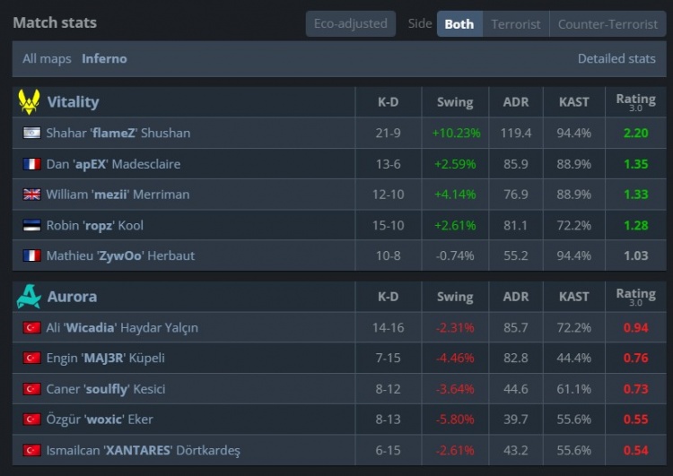
Task: Click the Israel flag beside flameZ
Action: 32,133
